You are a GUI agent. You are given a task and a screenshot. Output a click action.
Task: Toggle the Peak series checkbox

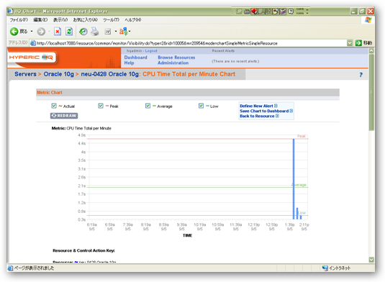point(101,106)
